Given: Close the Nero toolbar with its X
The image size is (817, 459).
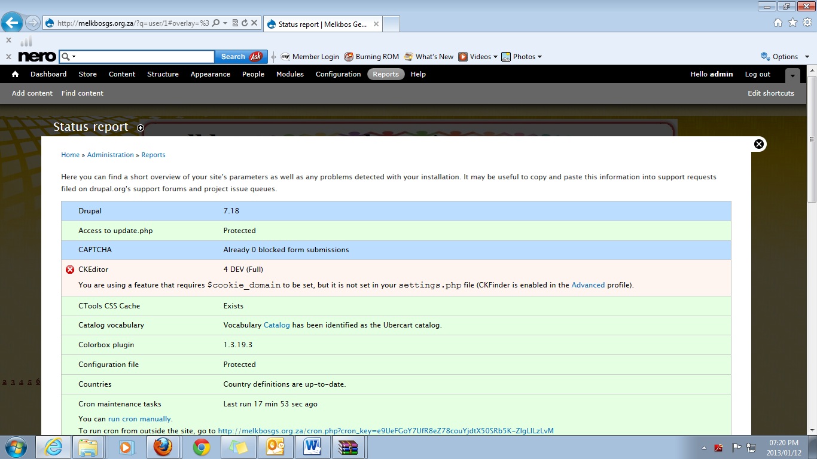Looking at the screenshot, I should tap(8, 57).
